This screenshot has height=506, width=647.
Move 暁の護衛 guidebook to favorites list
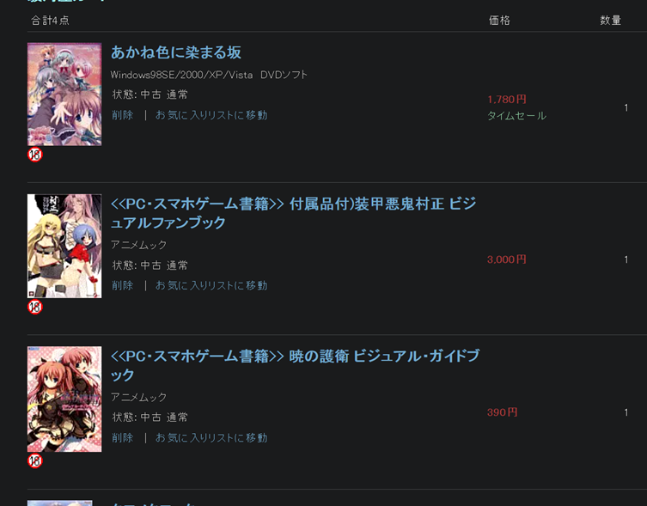(211, 438)
